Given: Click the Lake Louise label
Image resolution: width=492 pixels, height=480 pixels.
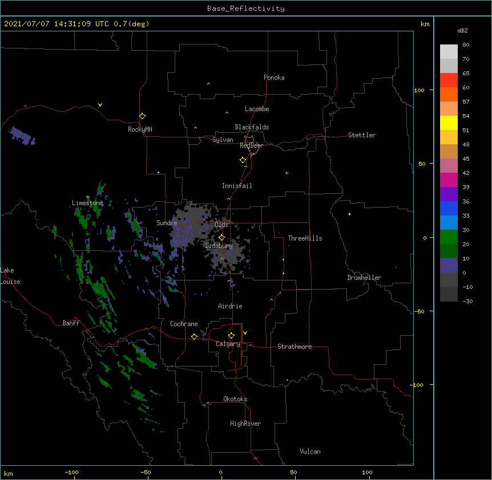Looking at the screenshot, I should 9,276.
